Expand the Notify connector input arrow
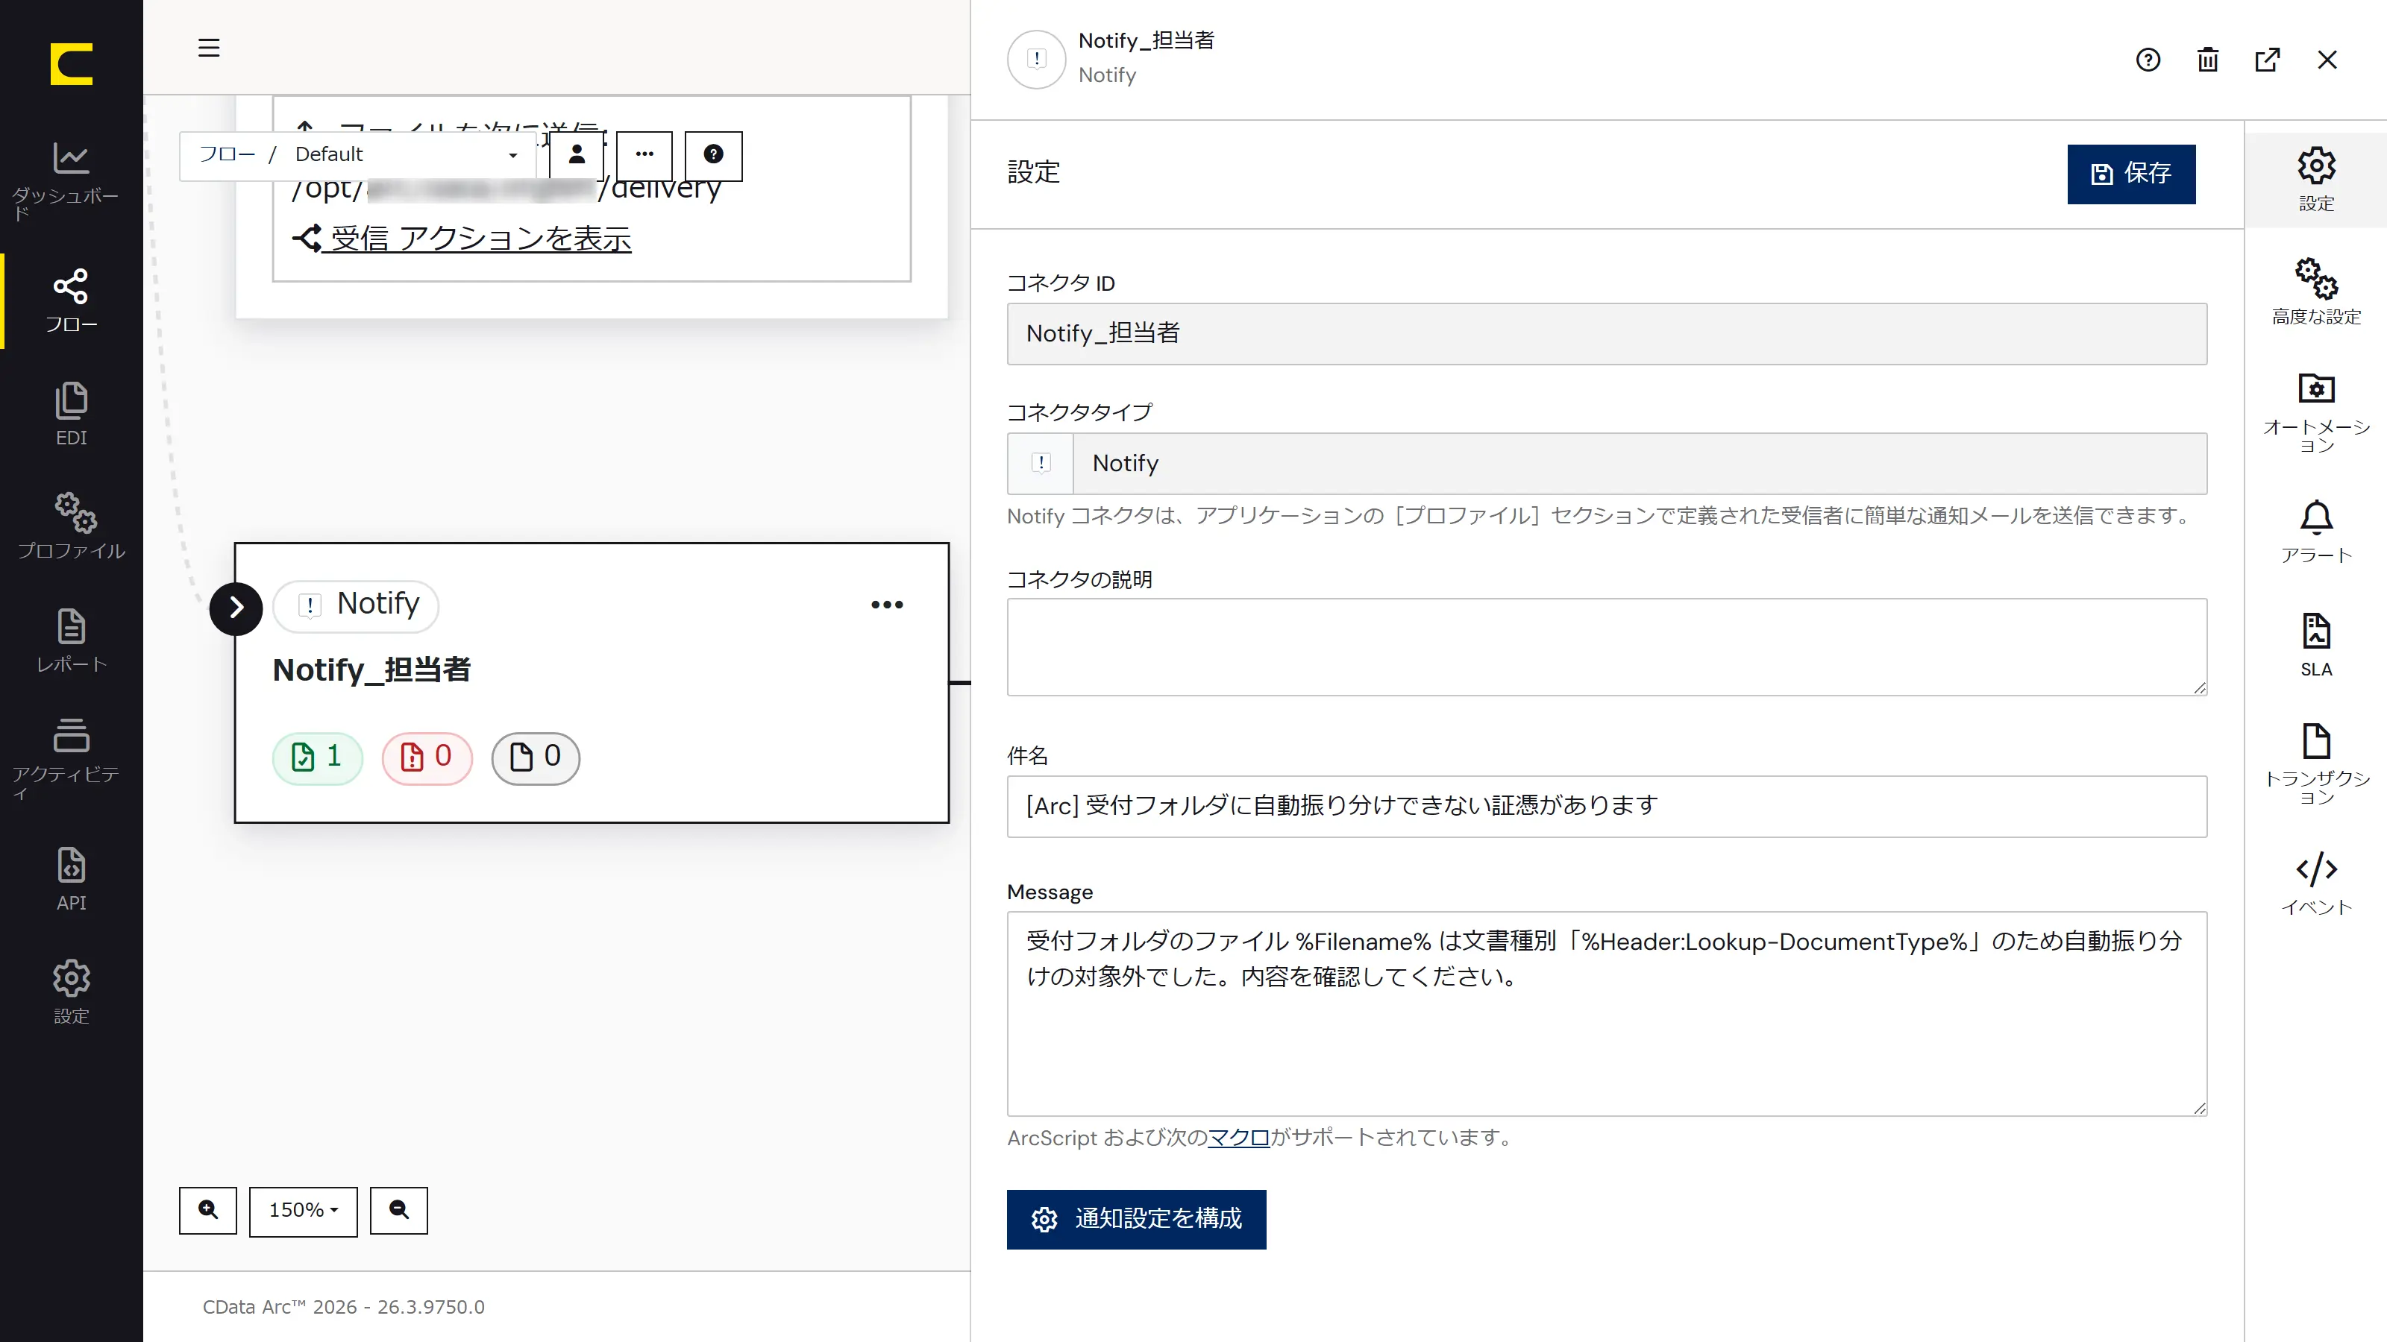Viewport: 2387px width, 1342px height. [236, 608]
